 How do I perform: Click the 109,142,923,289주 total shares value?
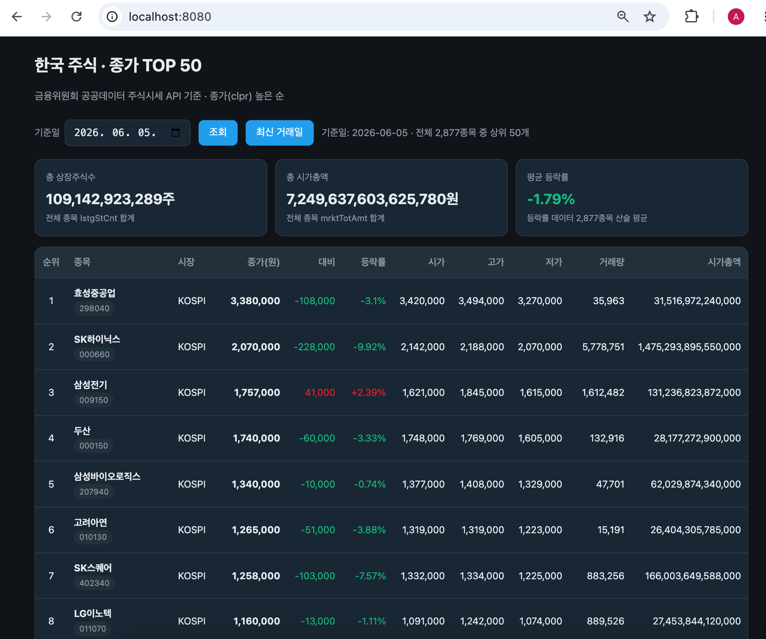(110, 199)
